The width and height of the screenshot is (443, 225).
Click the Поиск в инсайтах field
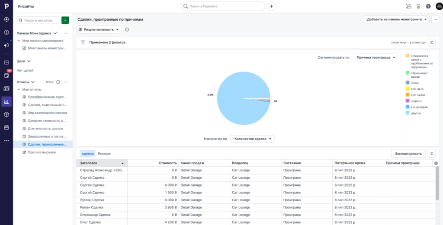coord(38,20)
